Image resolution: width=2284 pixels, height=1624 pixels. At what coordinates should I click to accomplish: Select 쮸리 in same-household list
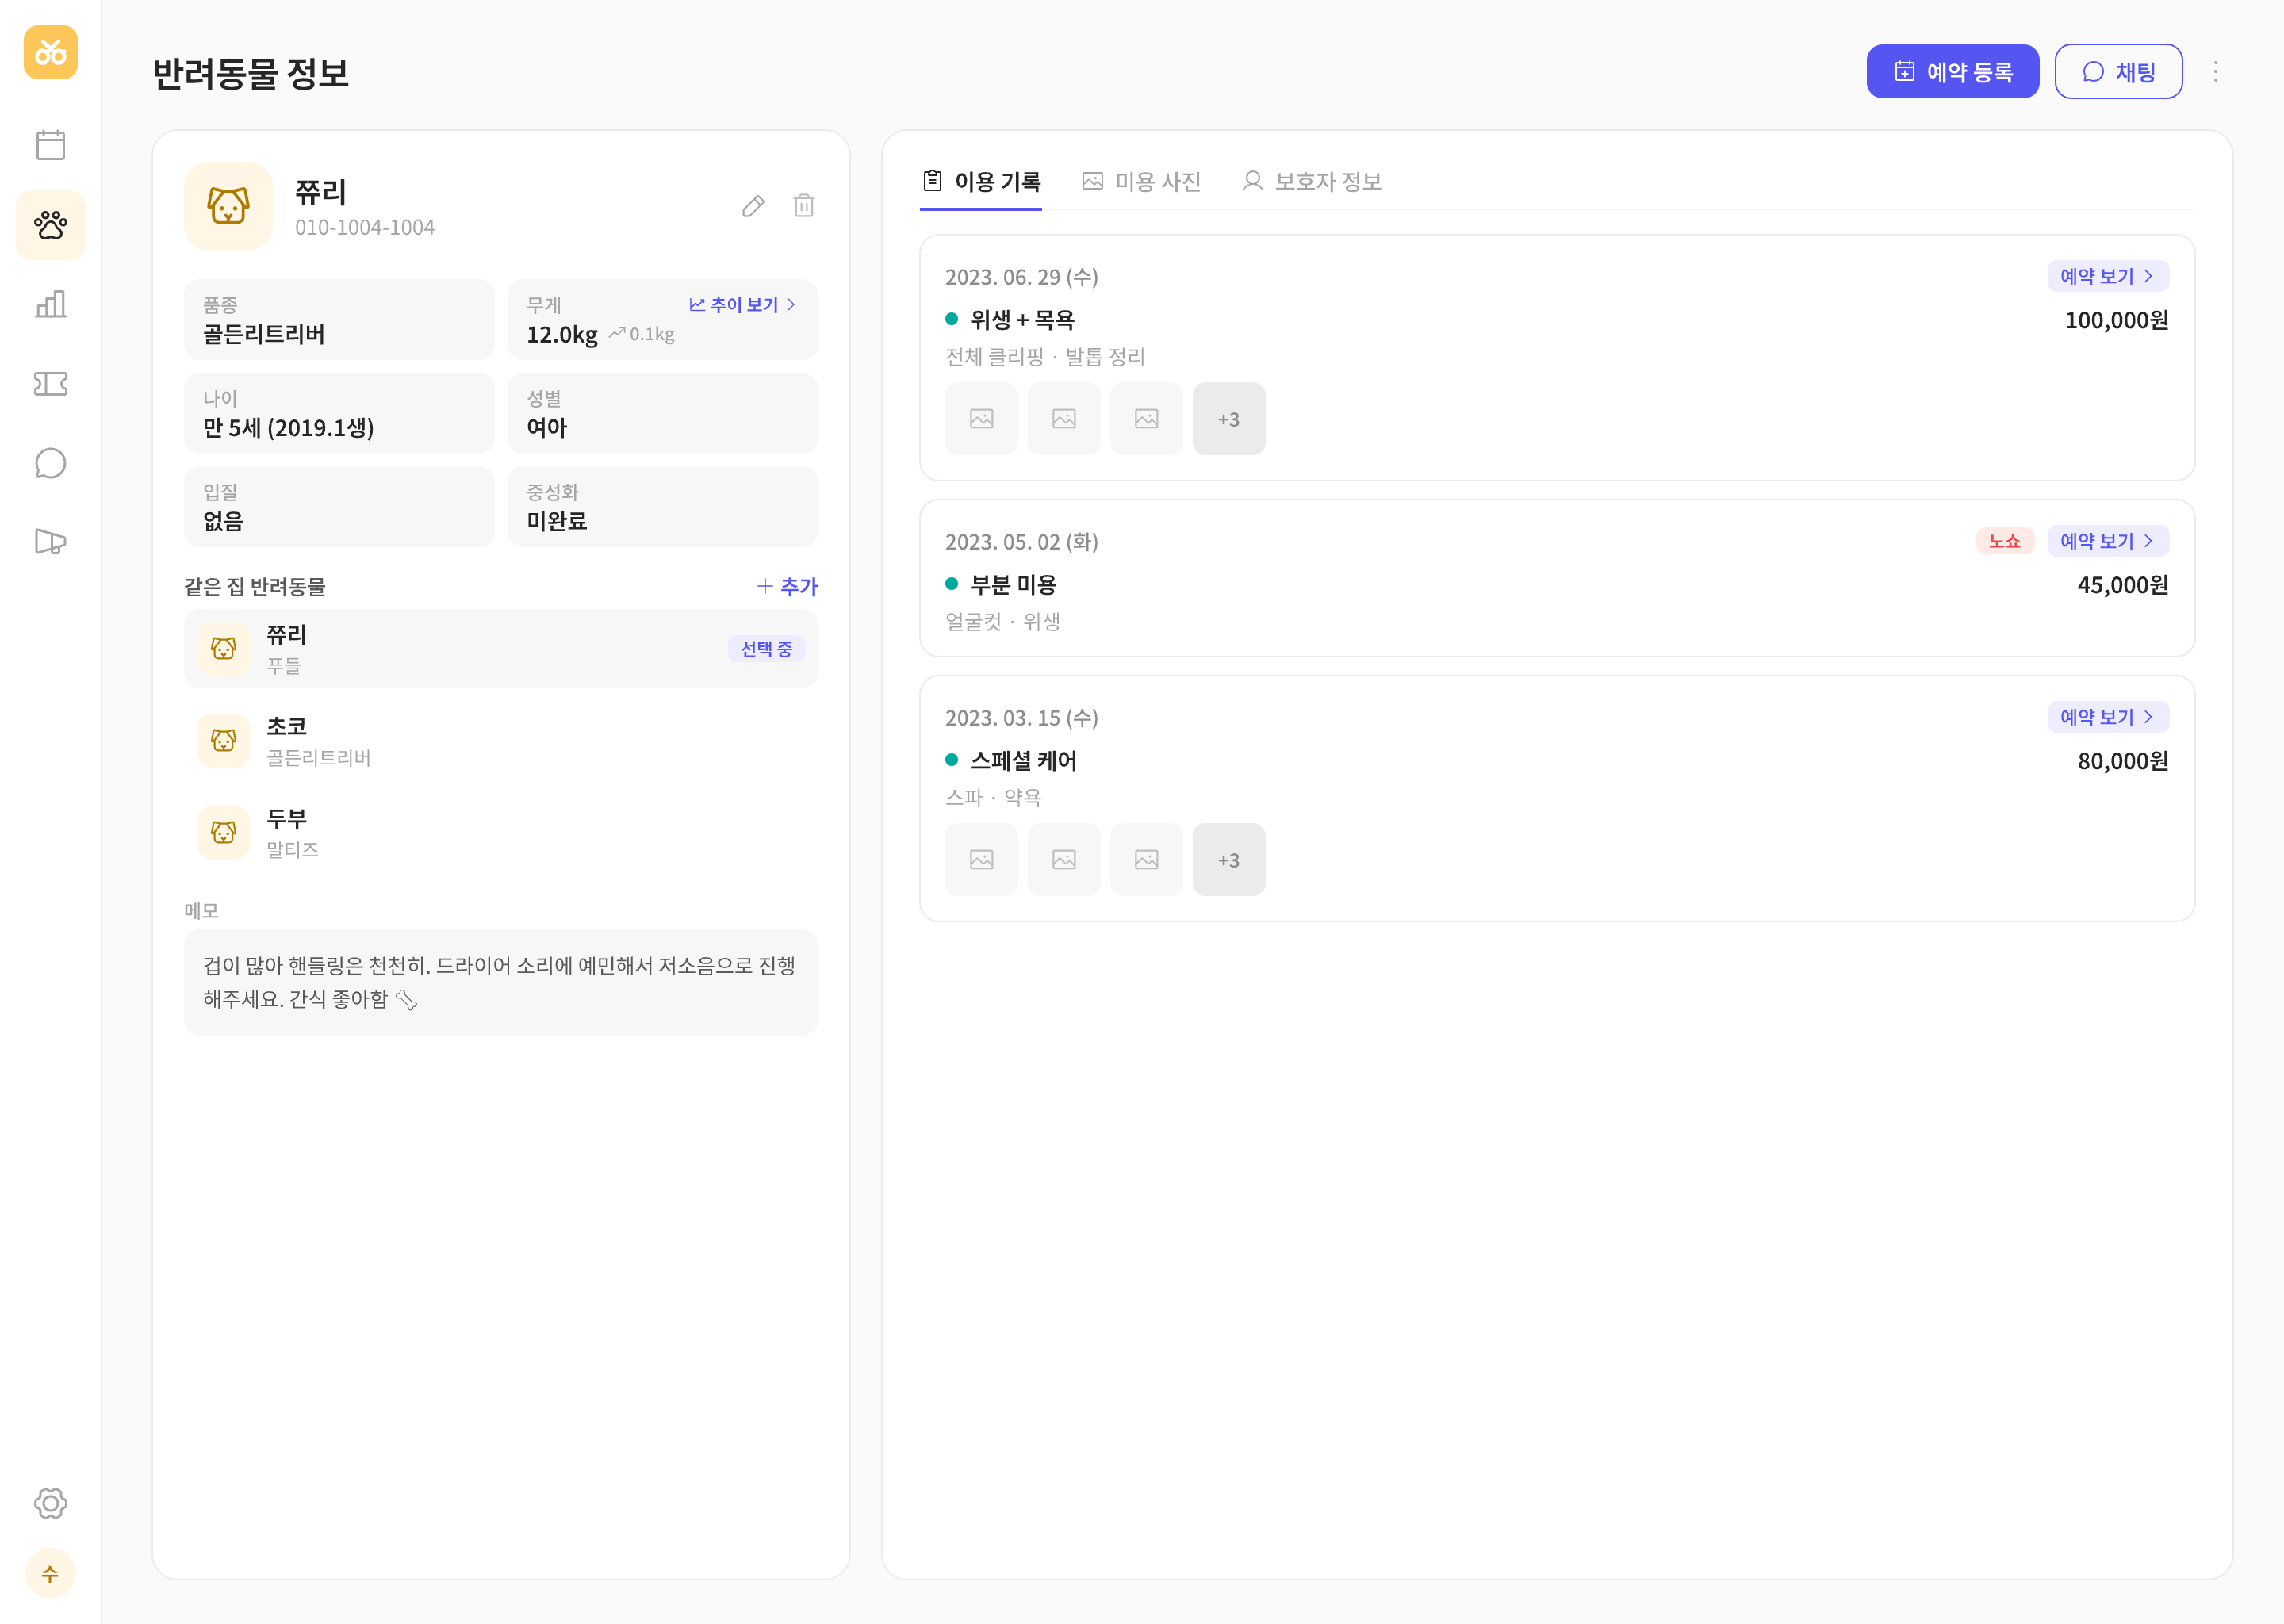click(x=501, y=649)
